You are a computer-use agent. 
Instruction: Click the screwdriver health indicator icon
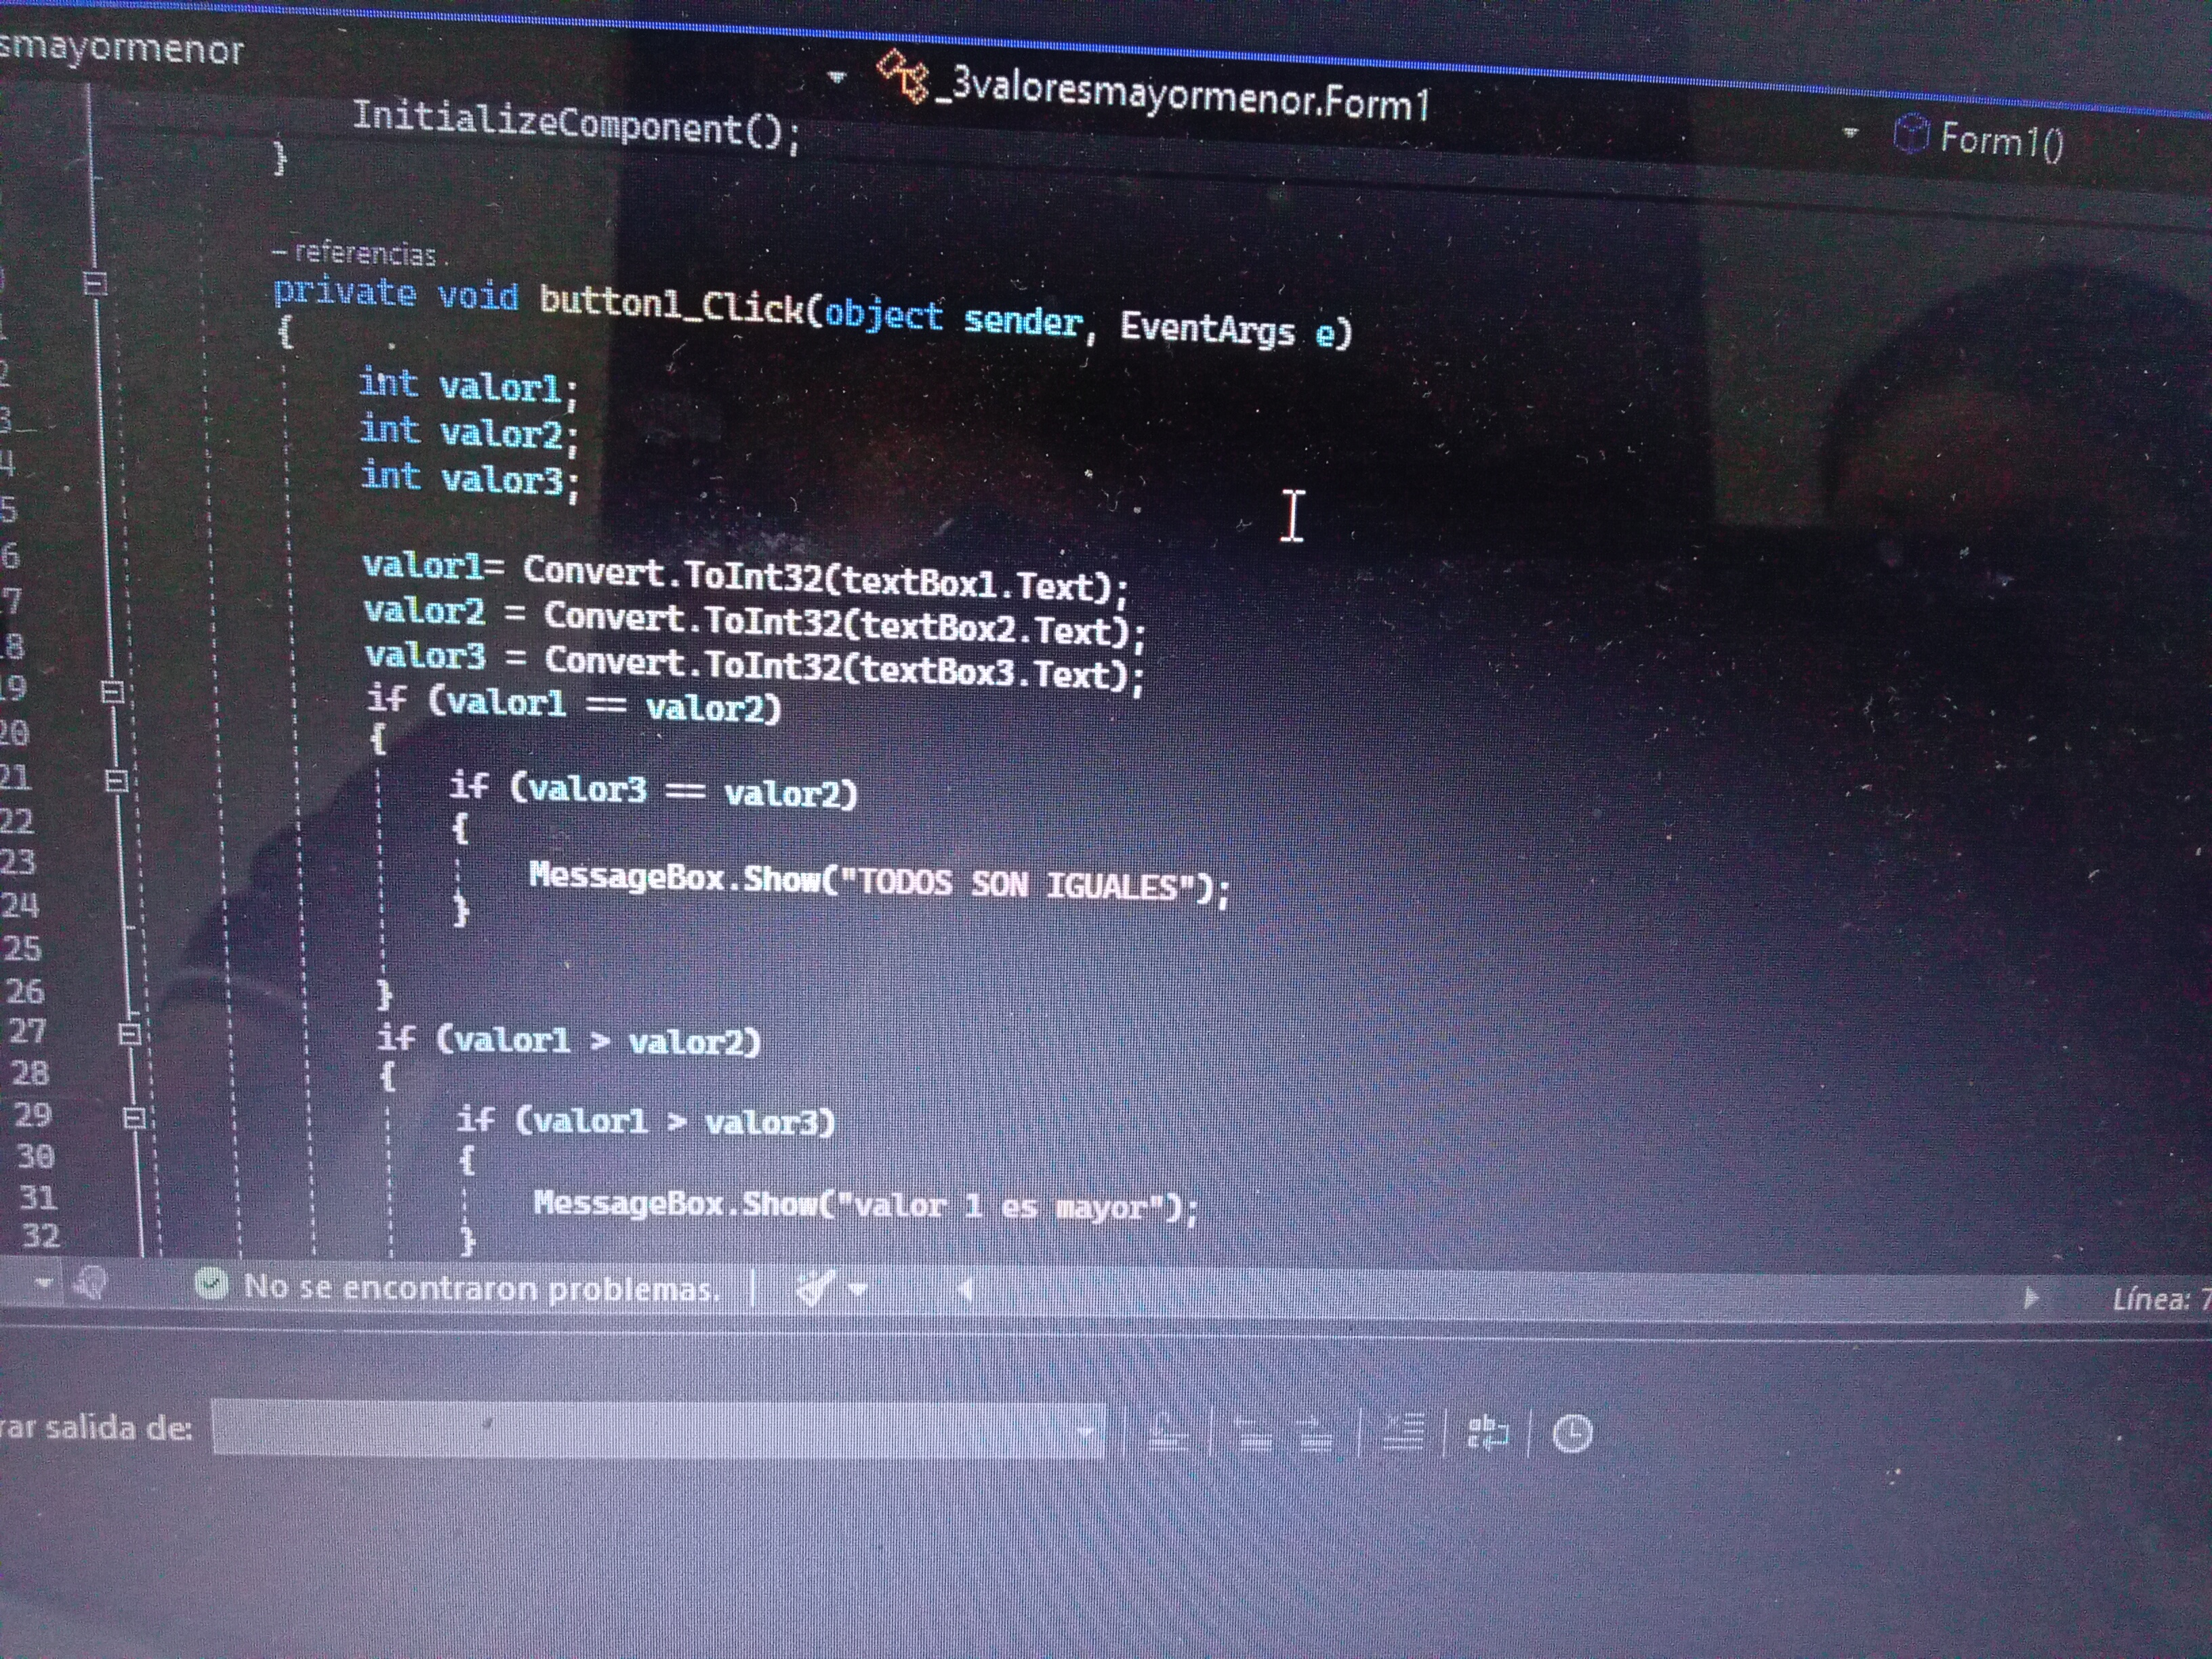click(90, 1283)
